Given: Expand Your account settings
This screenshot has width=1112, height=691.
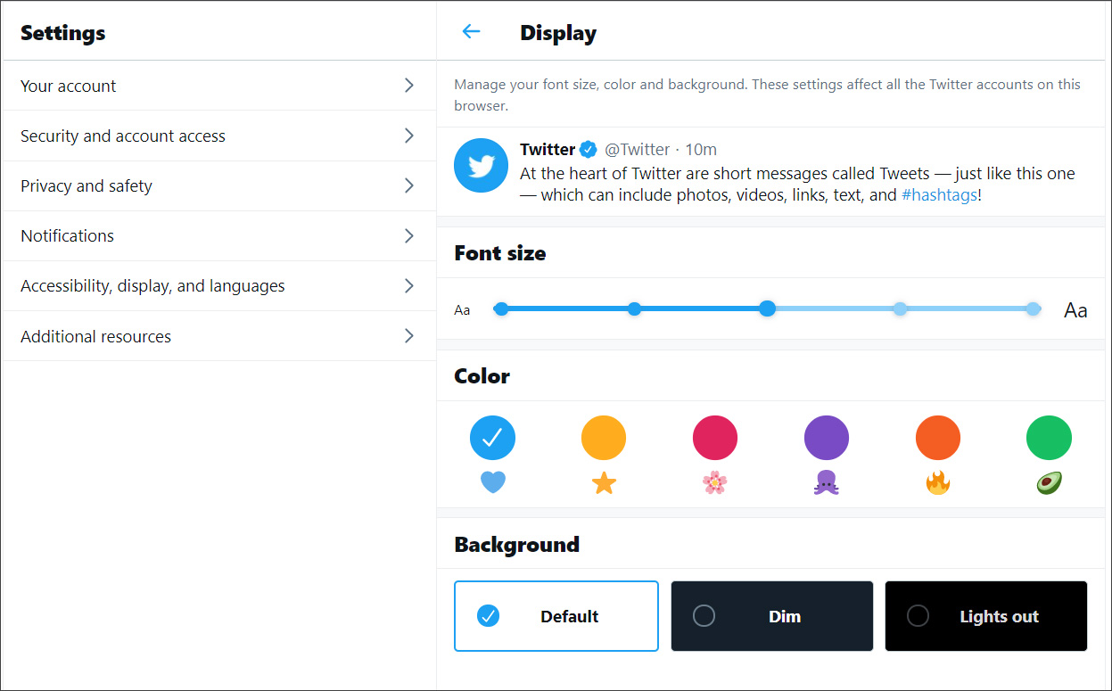Looking at the screenshot, I should point(218,86).
